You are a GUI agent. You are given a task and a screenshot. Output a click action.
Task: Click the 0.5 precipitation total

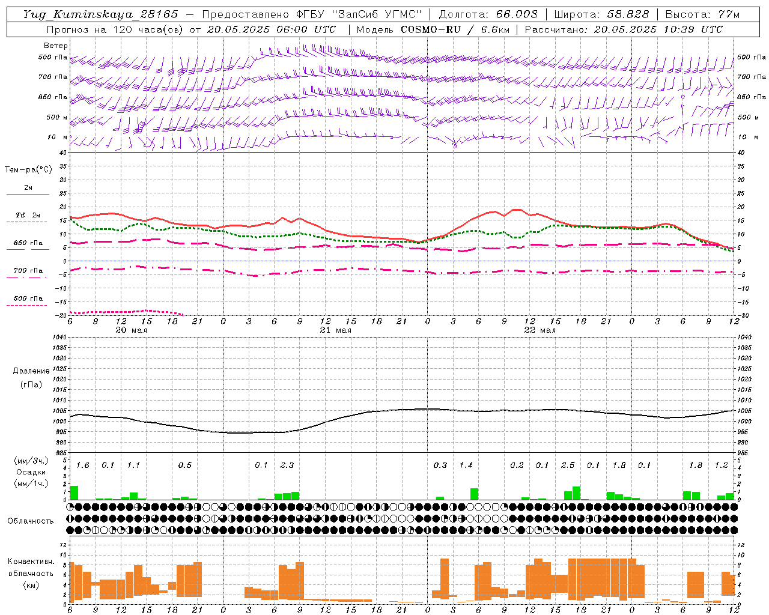(x=184, y=465)
